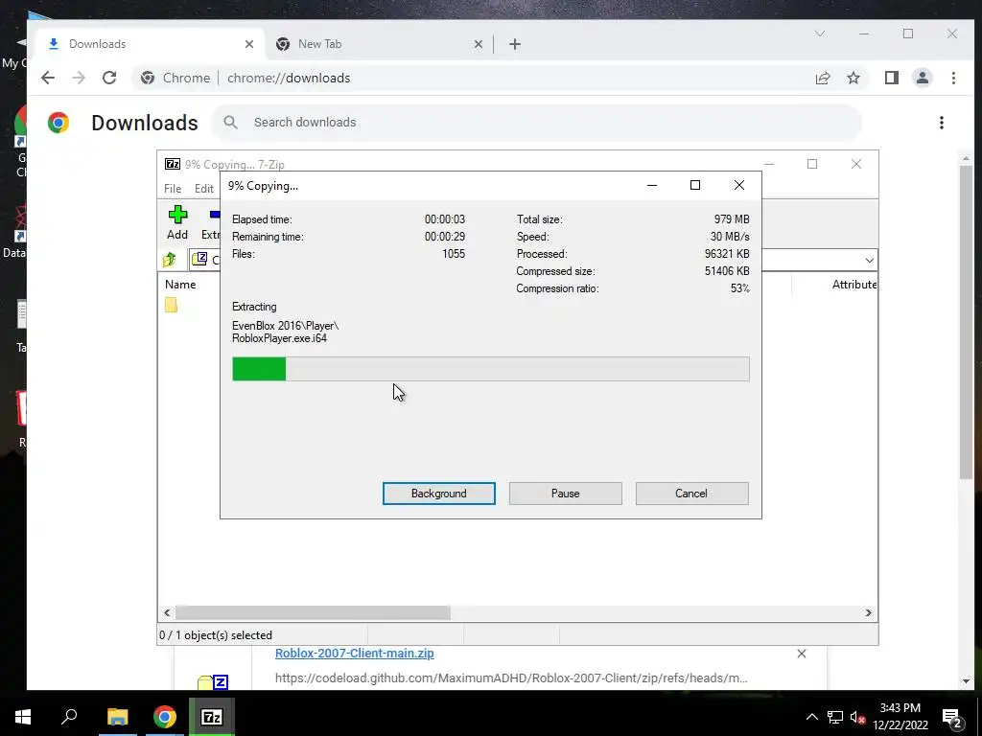Click the zip file icon in downloads list
This screenshot has height=736, width=982.
(x=213, y=682)
